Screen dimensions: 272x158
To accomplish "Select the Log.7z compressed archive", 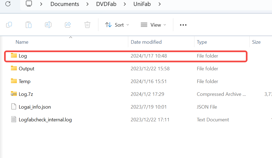I will [x=26, y=94].
